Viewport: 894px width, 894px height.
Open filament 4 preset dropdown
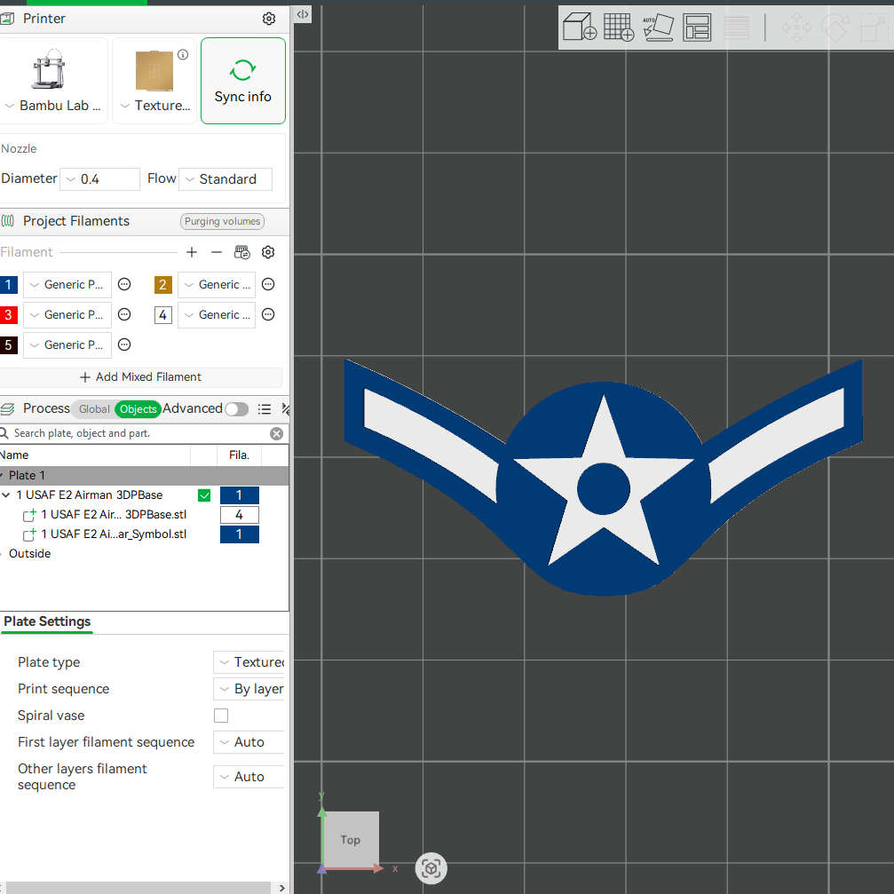217,315
